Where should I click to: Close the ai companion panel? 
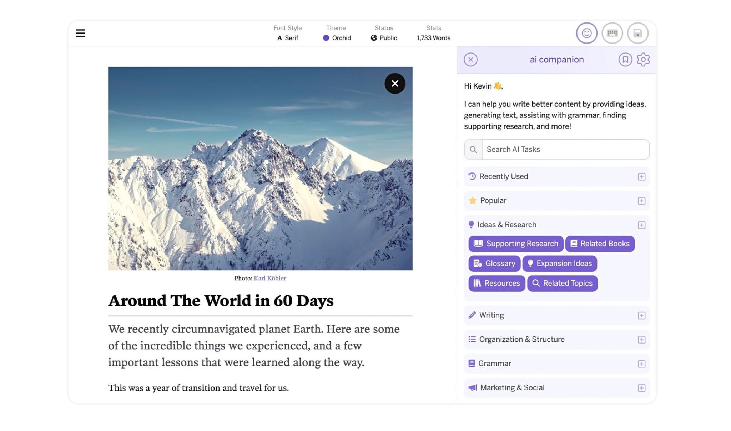470,60
